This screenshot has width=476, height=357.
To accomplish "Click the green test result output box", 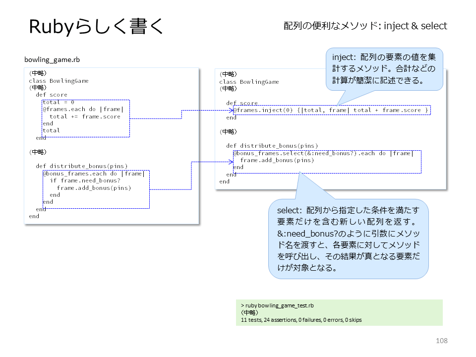I will (x=339, y=313).
